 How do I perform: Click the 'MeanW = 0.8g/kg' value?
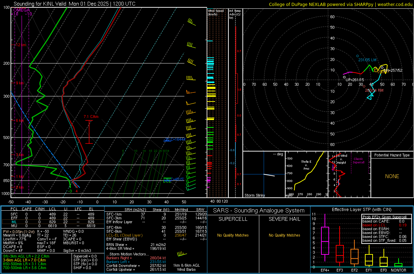tap(17, 235)
